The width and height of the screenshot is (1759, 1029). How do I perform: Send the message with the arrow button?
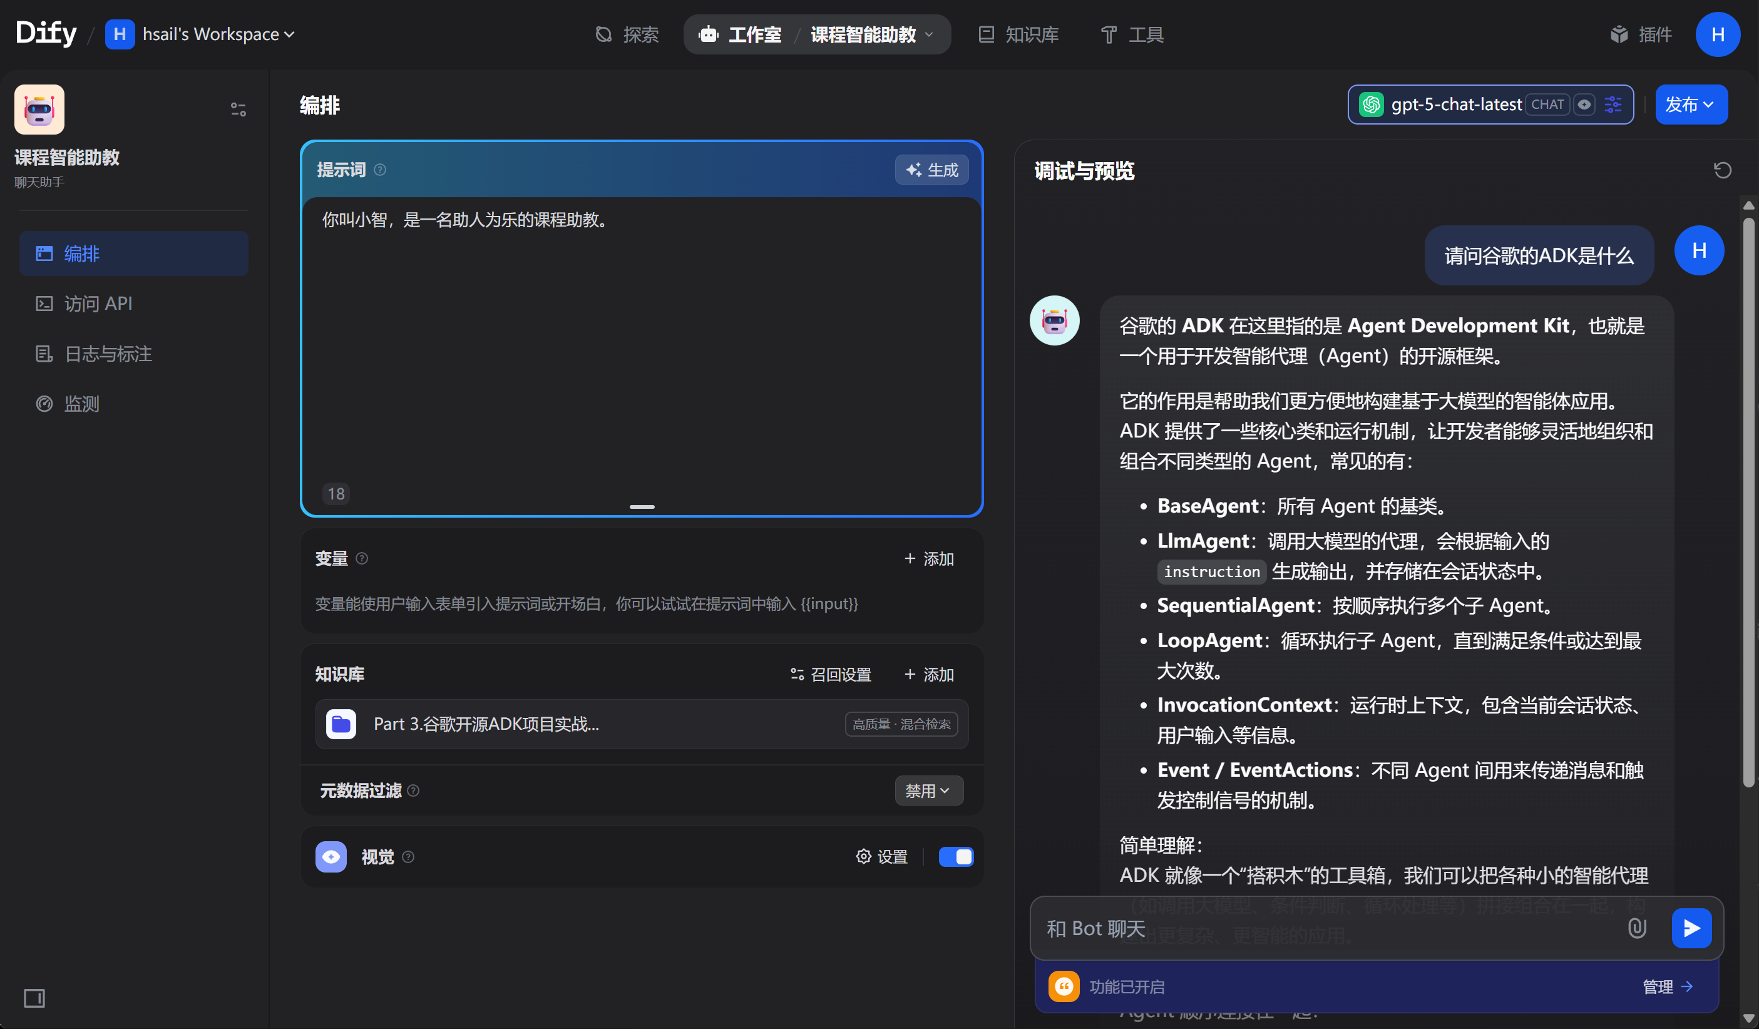(1691, 928)
